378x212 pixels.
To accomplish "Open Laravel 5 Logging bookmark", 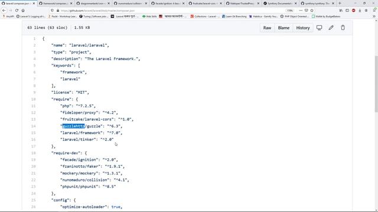I will (x=31, y=16).
